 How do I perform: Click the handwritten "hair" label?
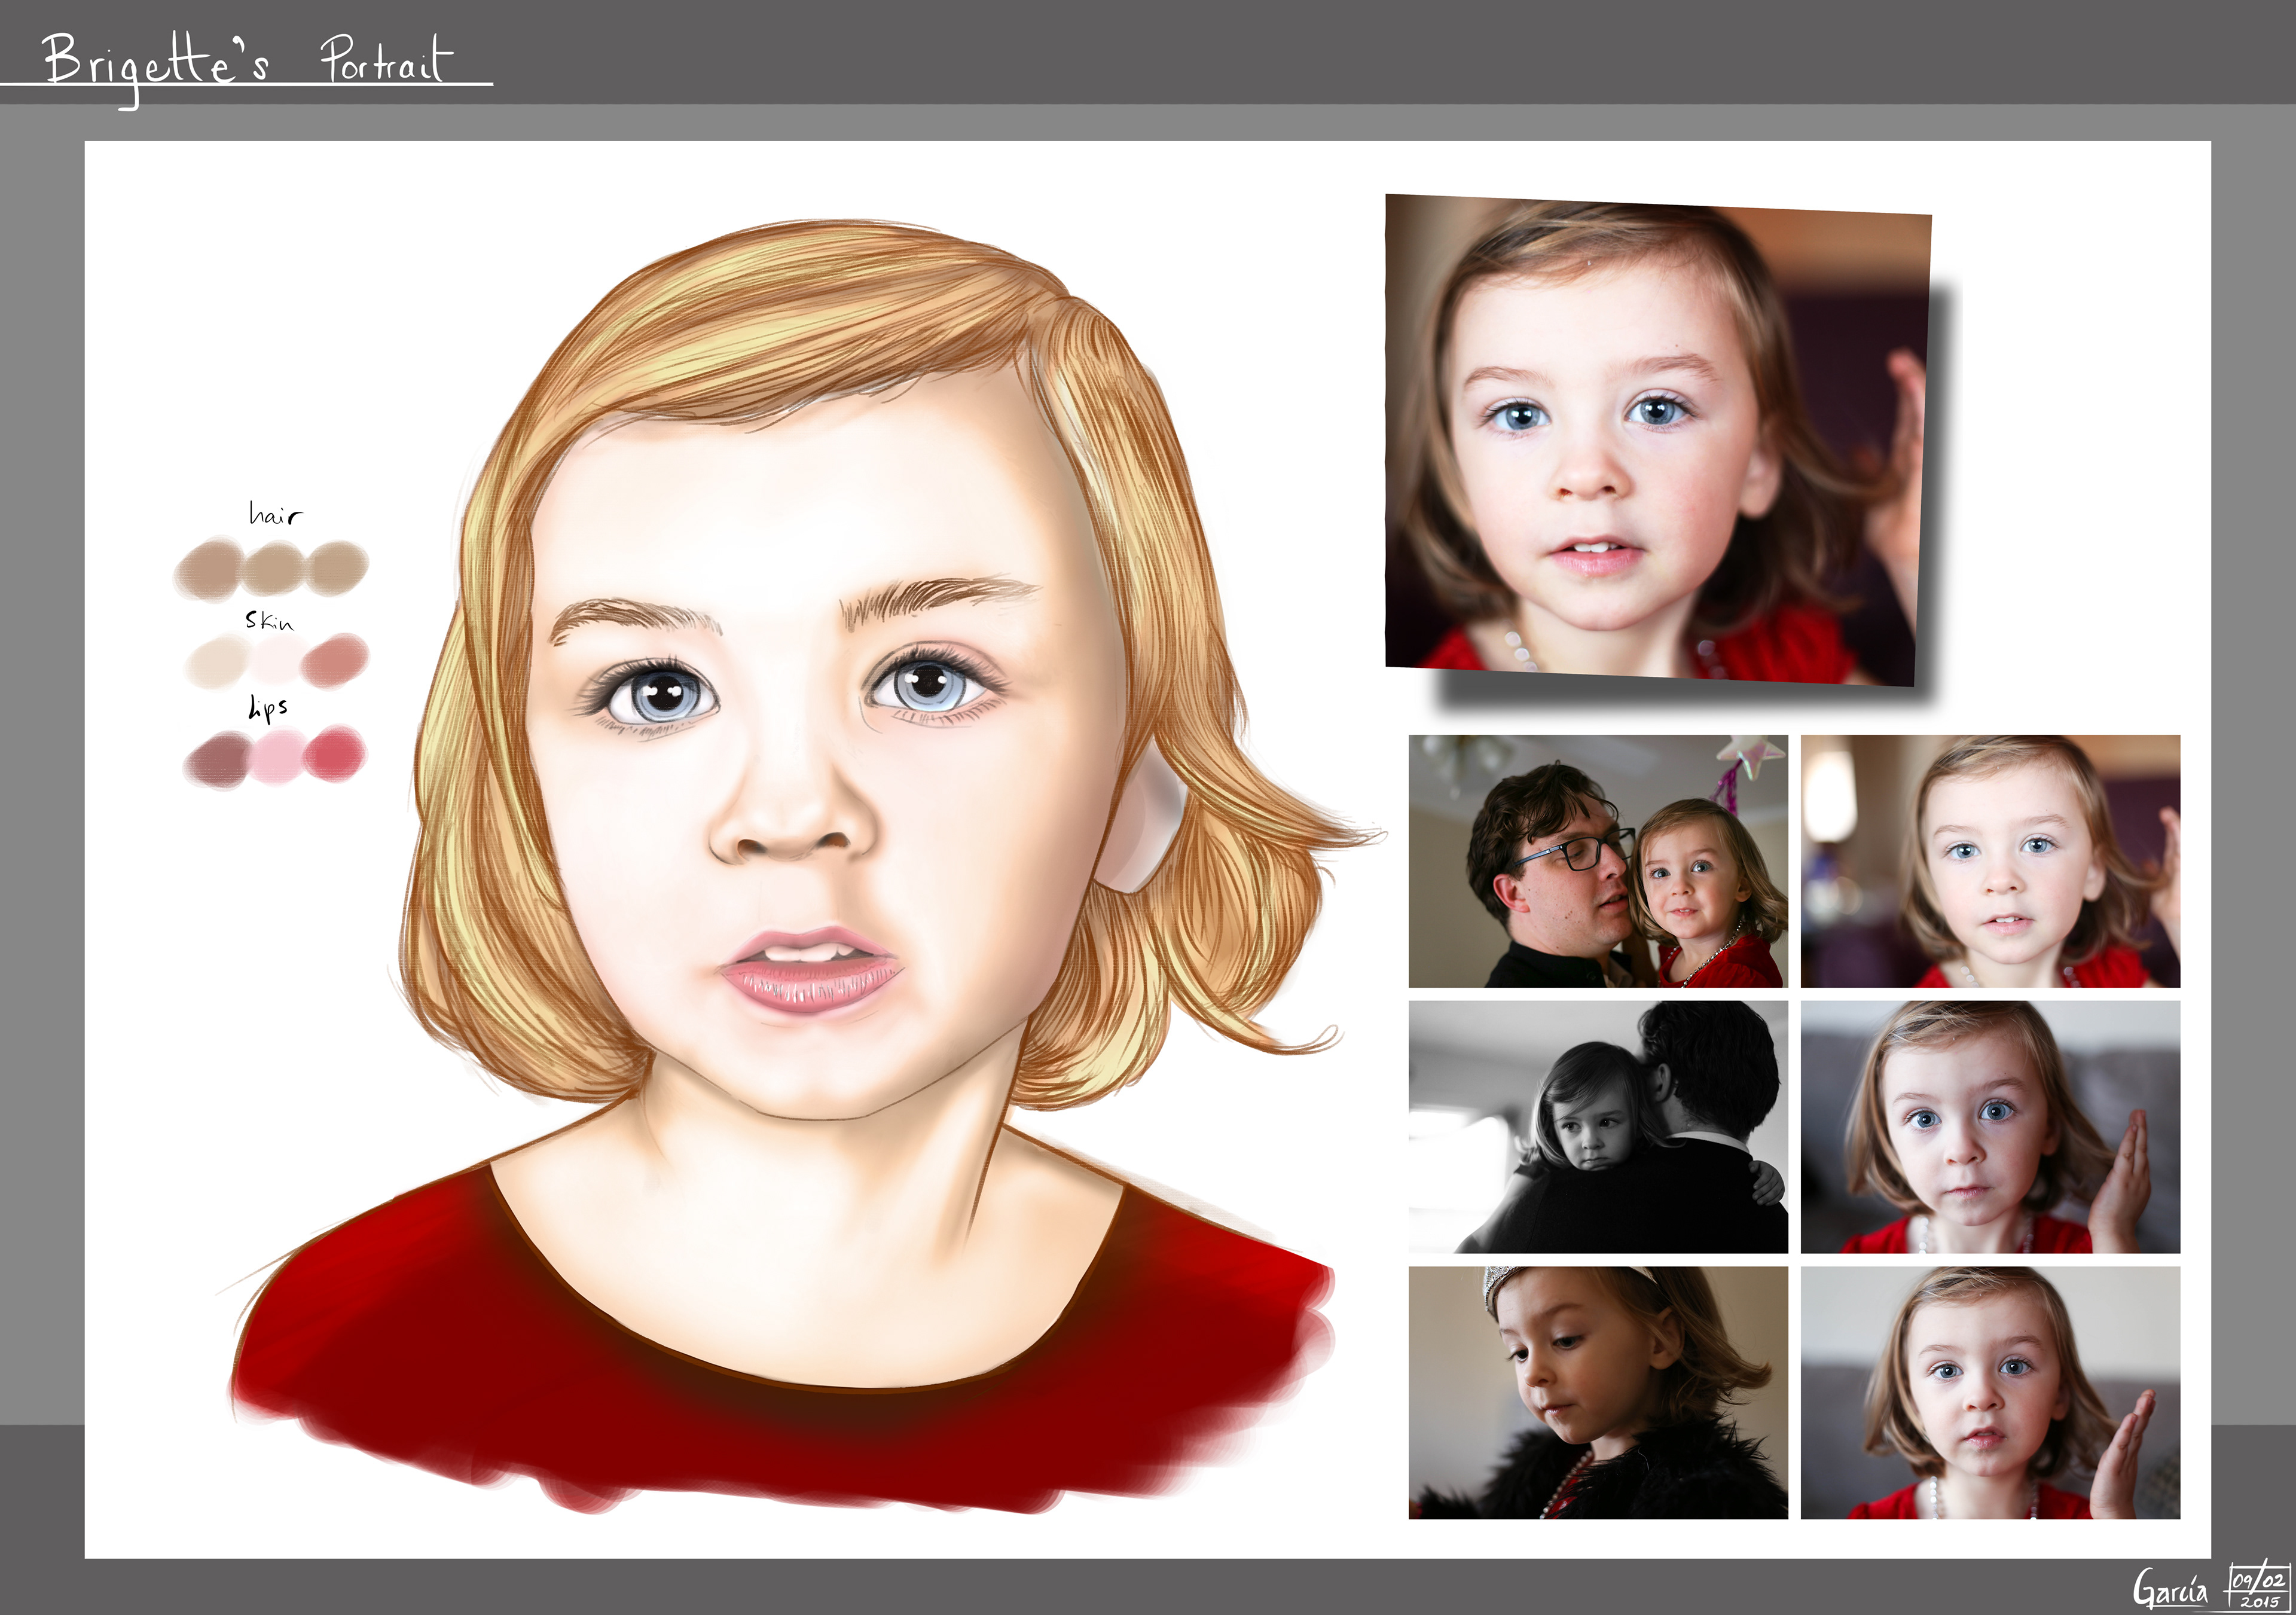(x=275, y=514)
